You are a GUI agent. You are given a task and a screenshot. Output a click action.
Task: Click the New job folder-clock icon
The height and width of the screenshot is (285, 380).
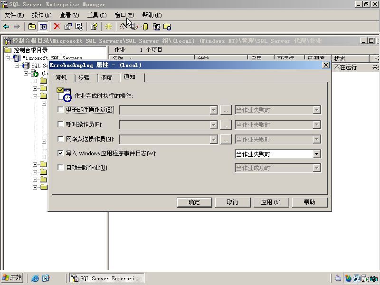[167, 27]
